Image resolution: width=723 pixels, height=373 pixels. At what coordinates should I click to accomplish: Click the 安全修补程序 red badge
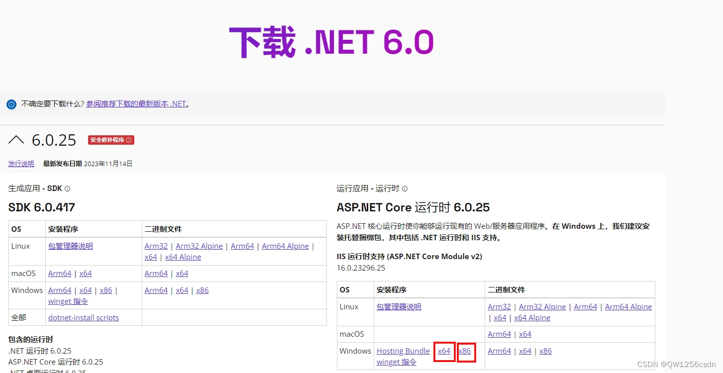110,140
